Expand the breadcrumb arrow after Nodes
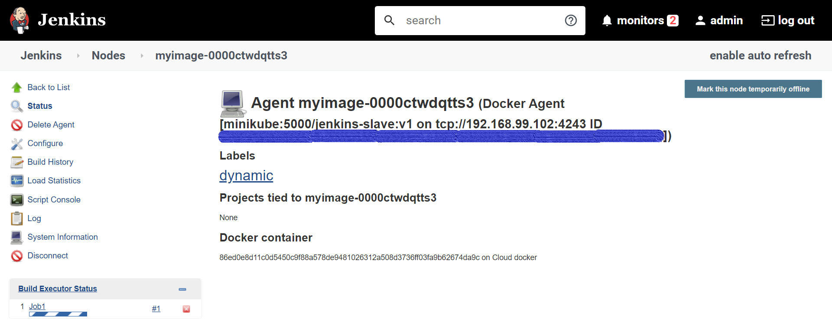This screenshot has width=832, height=326. tap(142, 55)
